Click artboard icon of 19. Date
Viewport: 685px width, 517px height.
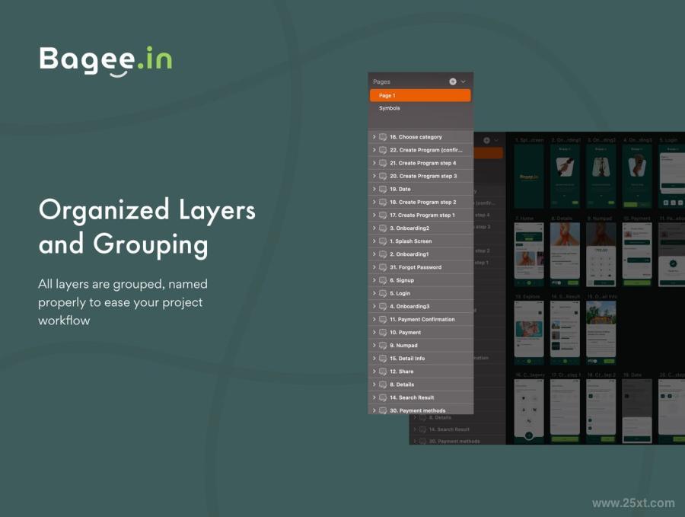click(383, 190)
